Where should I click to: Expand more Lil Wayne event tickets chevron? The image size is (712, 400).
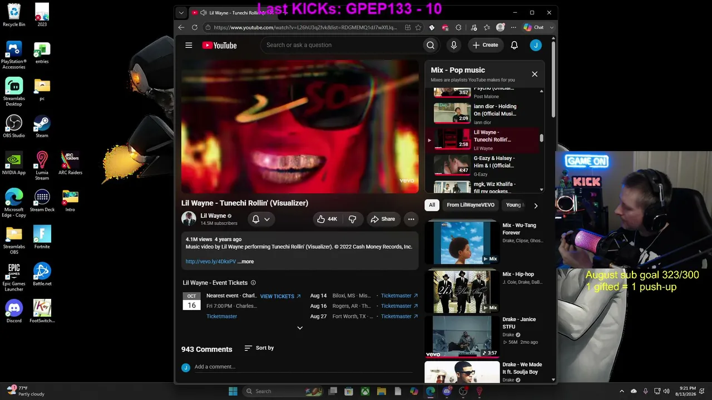click(x=300, y=328)
